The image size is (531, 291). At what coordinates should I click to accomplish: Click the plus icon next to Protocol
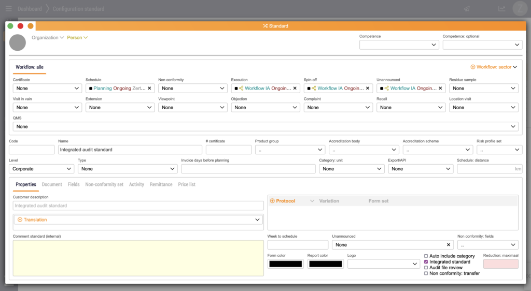tap(272, 201)
